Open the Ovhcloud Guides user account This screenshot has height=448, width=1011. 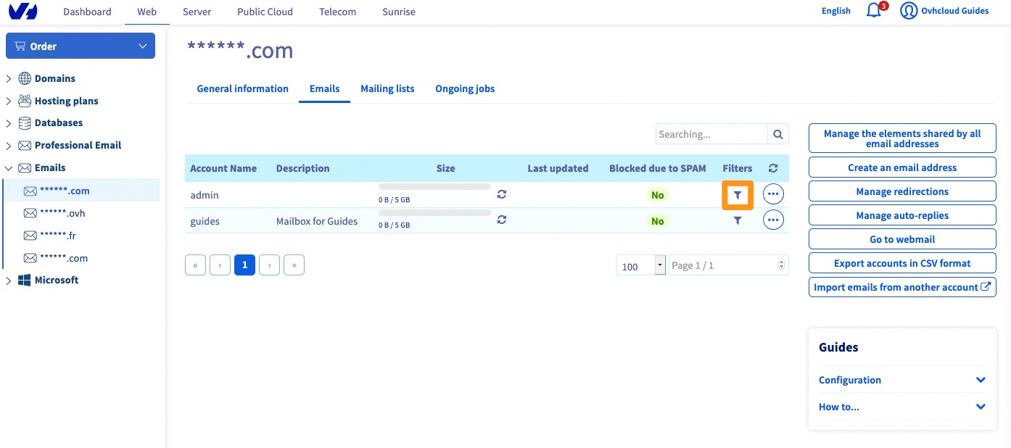pyautogui.click(x=944, y=11)
